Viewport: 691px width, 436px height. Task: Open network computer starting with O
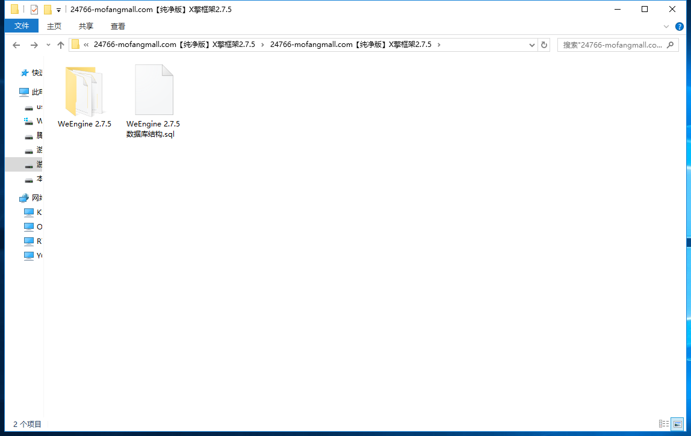click(x=33, y=226)
